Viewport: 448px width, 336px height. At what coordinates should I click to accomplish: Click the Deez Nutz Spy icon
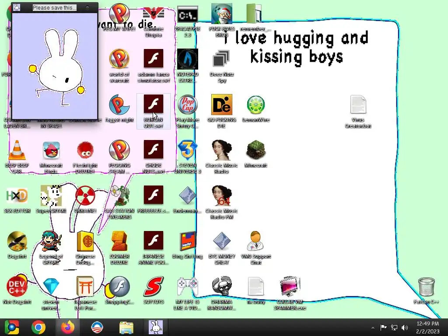(222, 66)
